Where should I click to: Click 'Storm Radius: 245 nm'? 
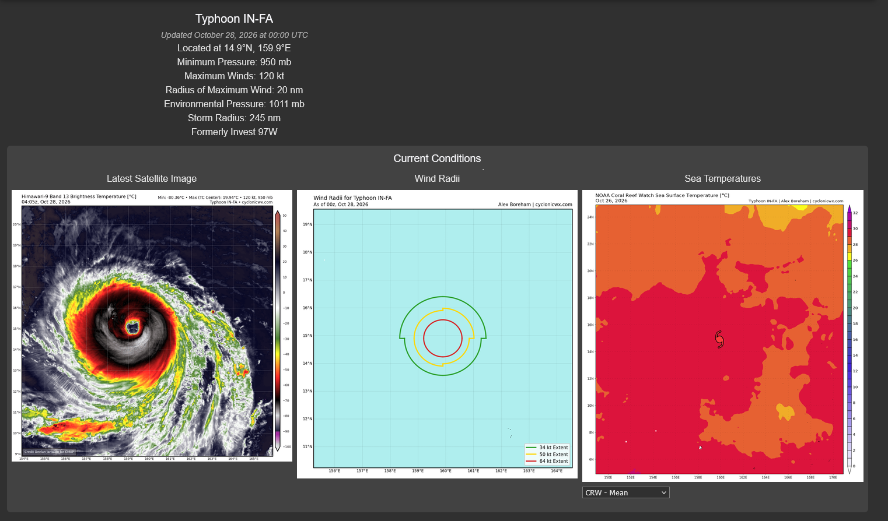[234, 118]
